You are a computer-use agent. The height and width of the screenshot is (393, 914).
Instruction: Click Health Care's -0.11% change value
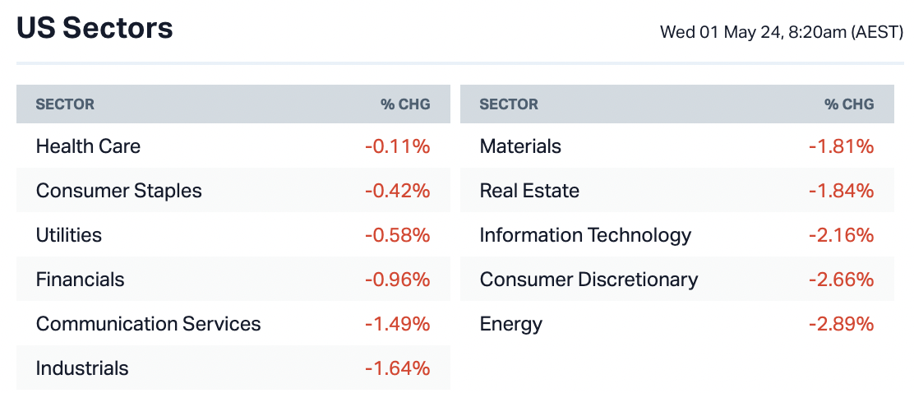(397, 146)
